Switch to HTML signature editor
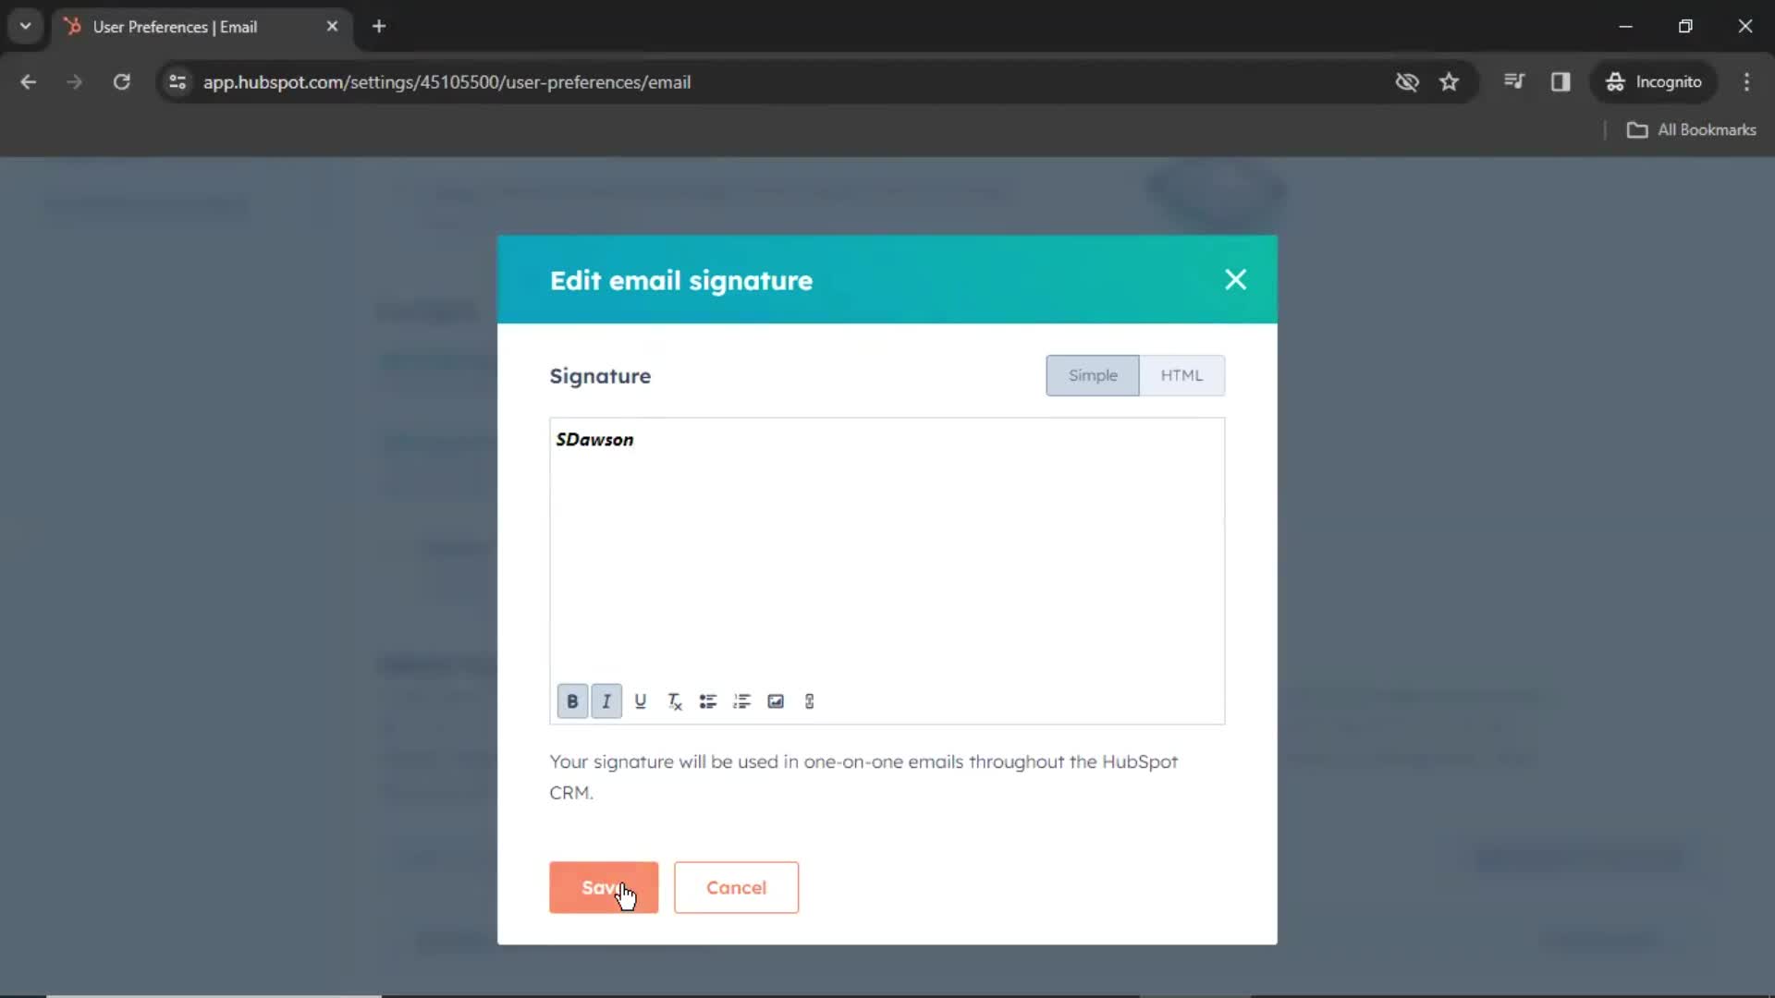1775x998 pixels. click(1181, 374)
